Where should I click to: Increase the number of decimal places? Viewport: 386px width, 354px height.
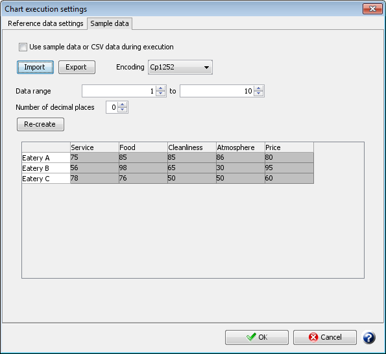122,105
